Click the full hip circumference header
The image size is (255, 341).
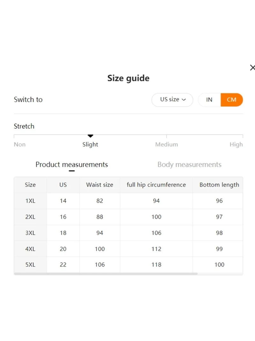(156, 185)
